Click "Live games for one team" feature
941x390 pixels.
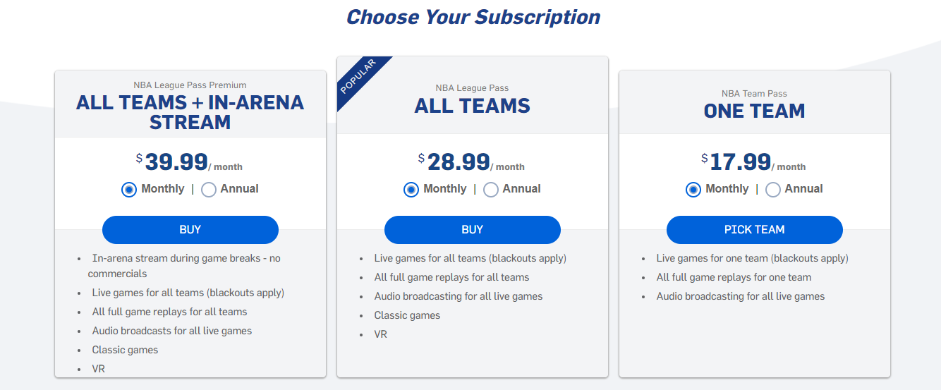pos(752,258)
